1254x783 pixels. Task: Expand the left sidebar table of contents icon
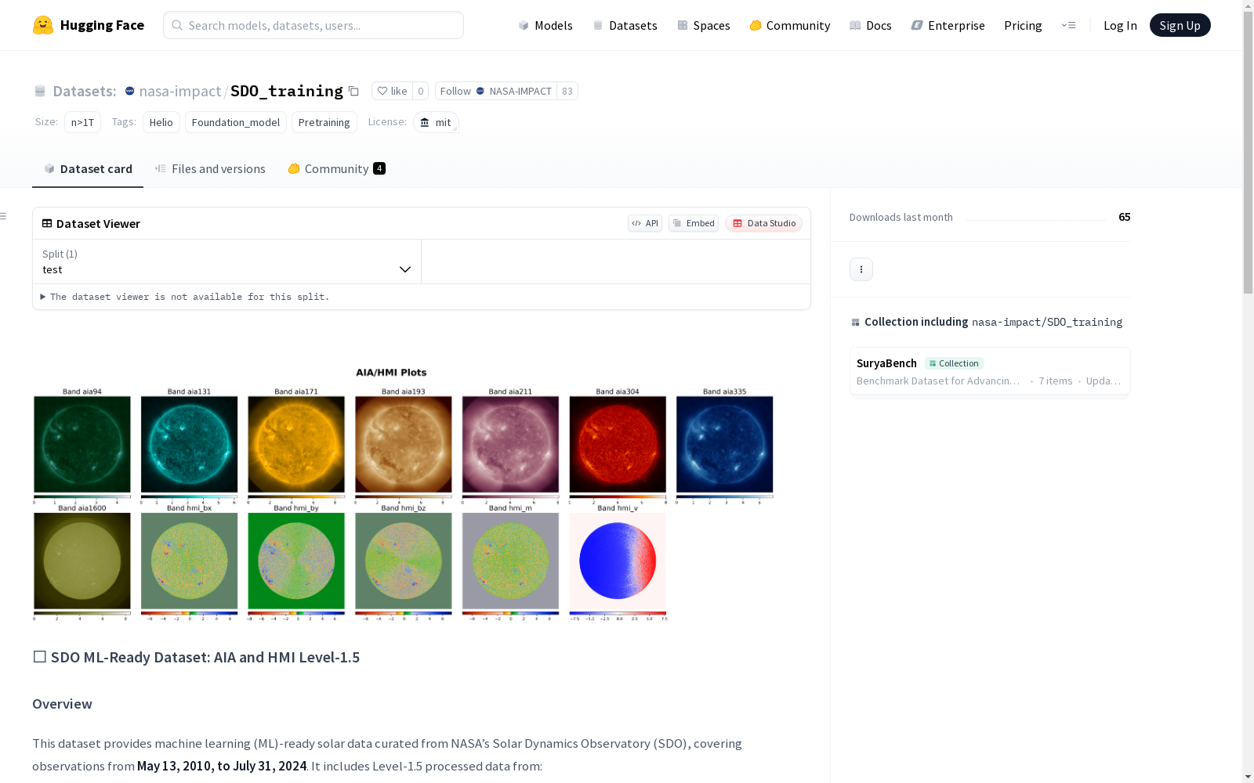pyautogui.click(x=4, y=216)
